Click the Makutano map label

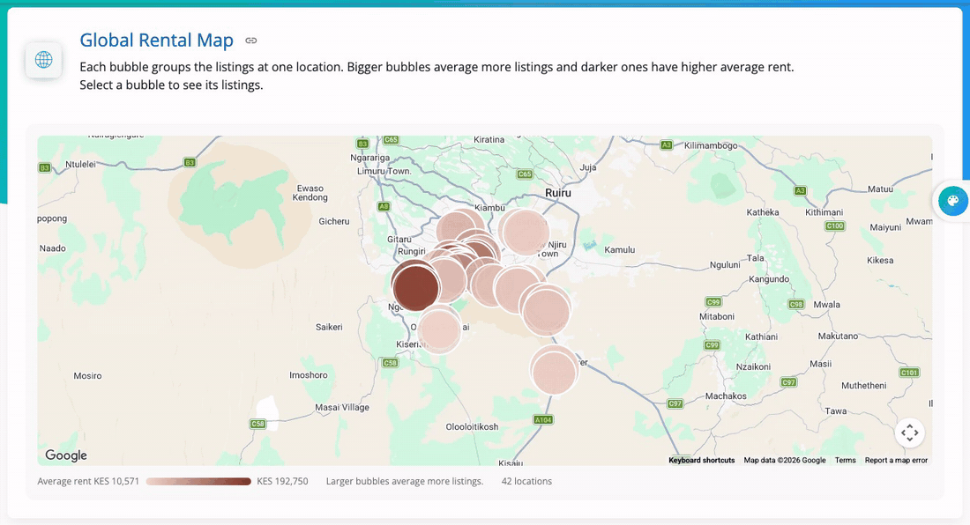tap(838, 336)
